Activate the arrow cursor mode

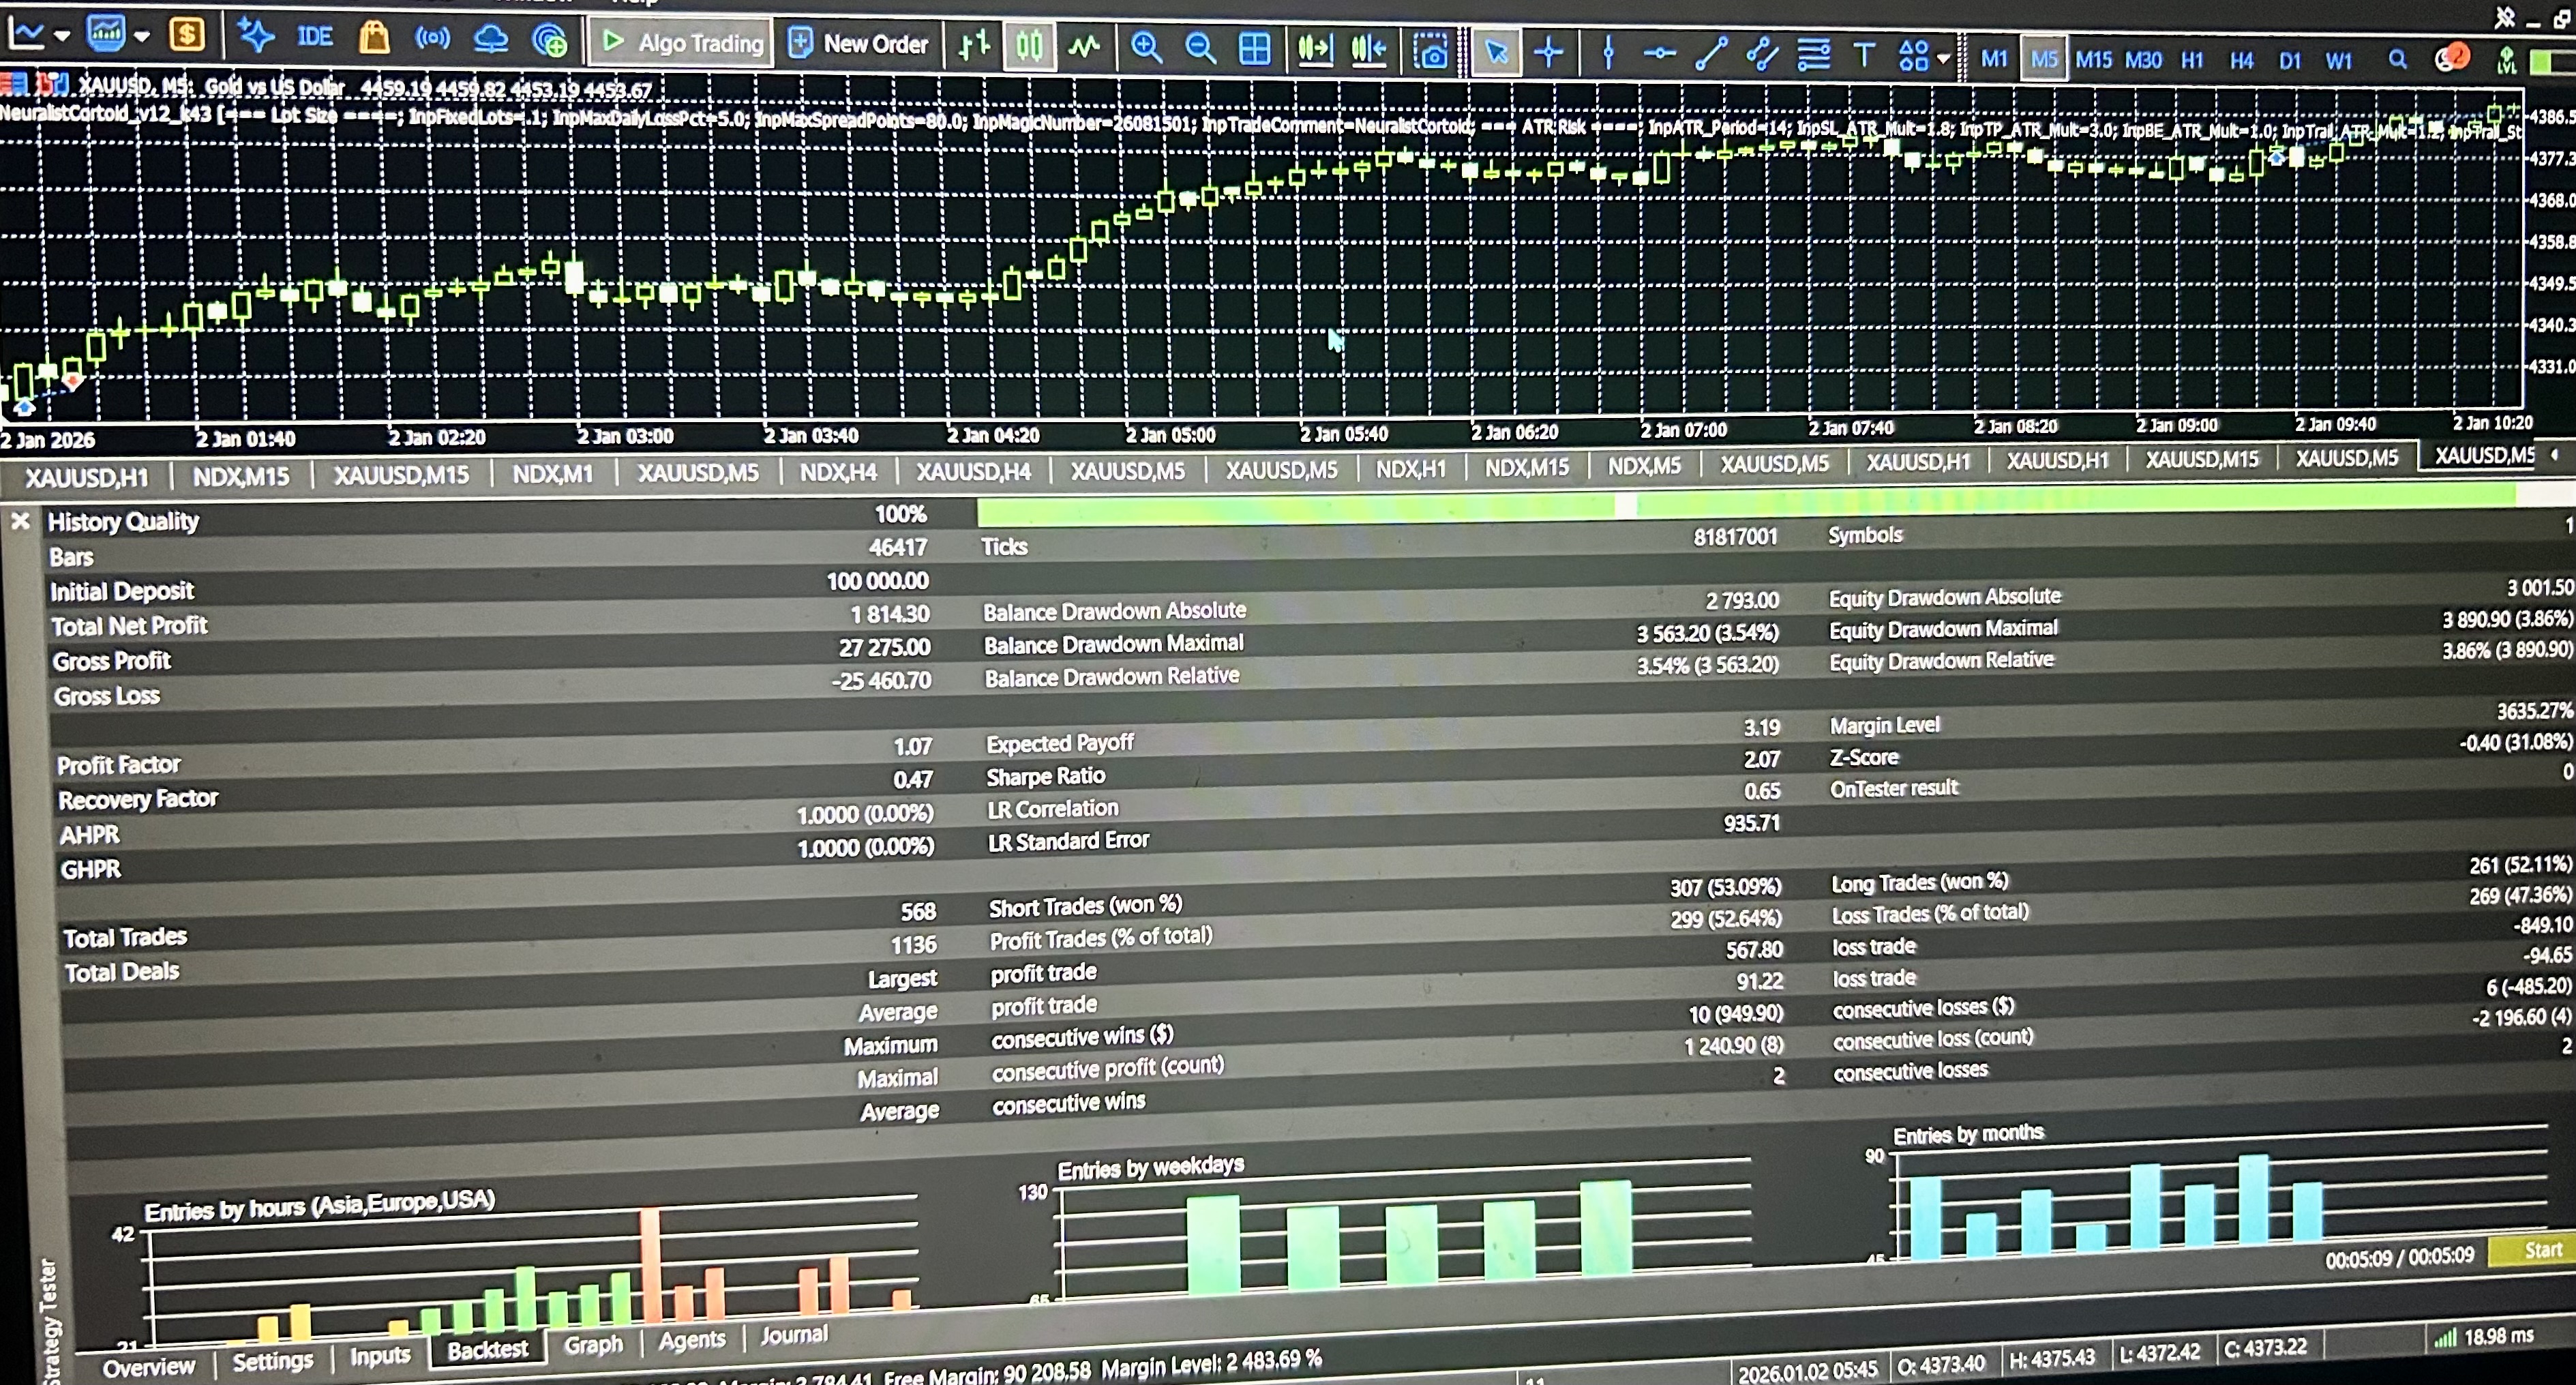click(1496, 52)
